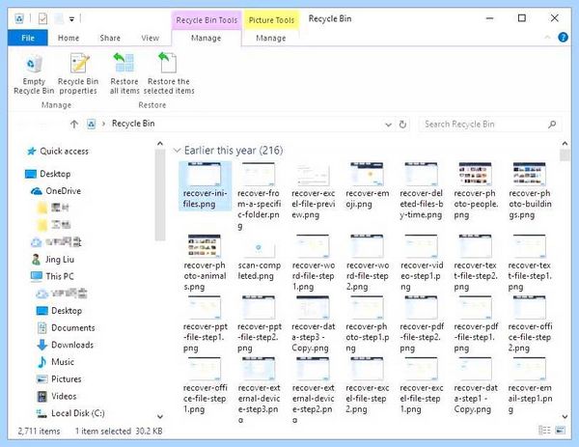Open the address bar history dropdown

click(388, 125)
